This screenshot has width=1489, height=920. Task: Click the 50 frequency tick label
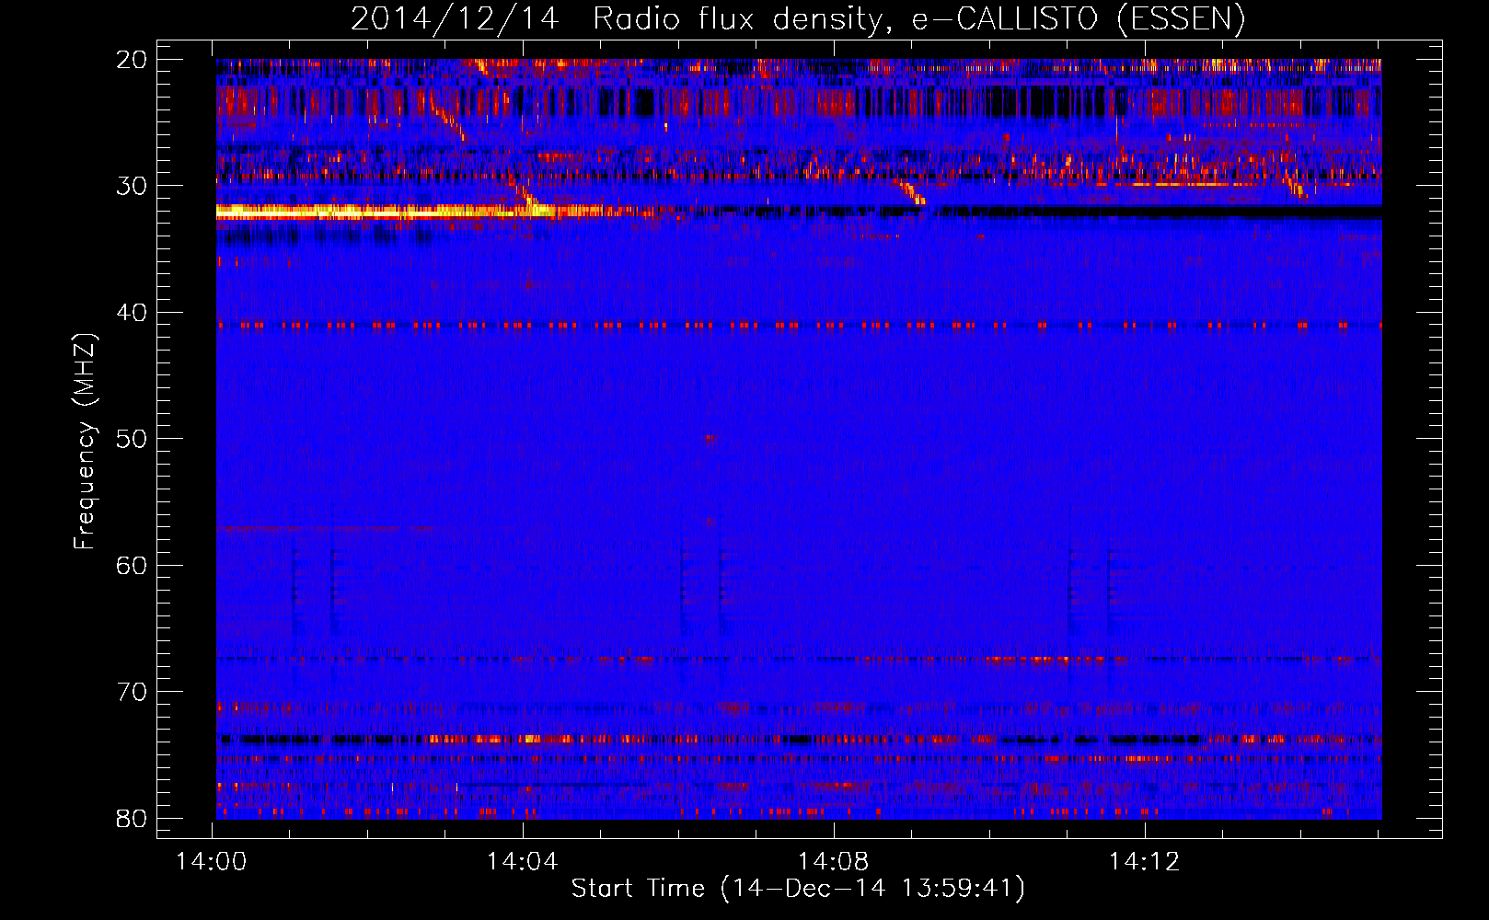[x=132, y=439]
